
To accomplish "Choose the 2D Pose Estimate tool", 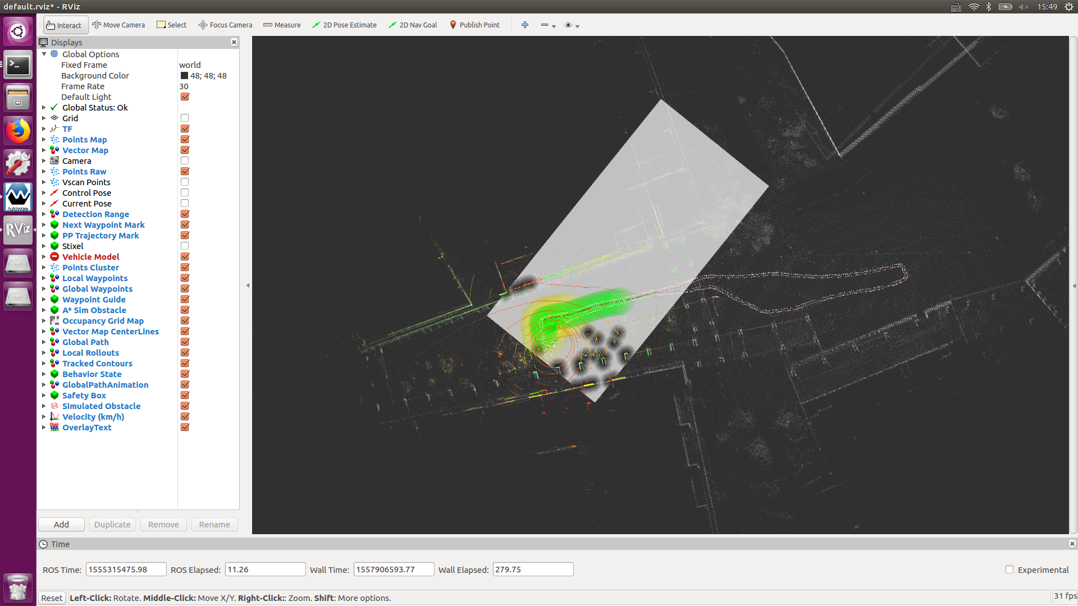I will (x=344, y=25).
